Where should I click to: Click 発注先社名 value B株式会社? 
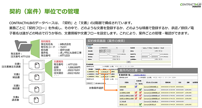click(x=65, y=44)
